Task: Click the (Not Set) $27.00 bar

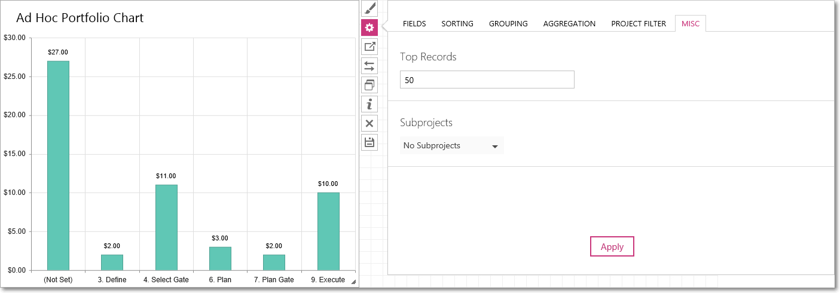Action: pyautogui.click(x=58, y=166)
